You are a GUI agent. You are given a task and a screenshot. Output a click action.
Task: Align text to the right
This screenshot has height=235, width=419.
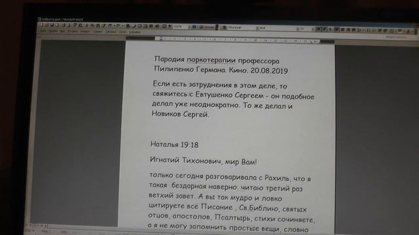click(348, 29)
